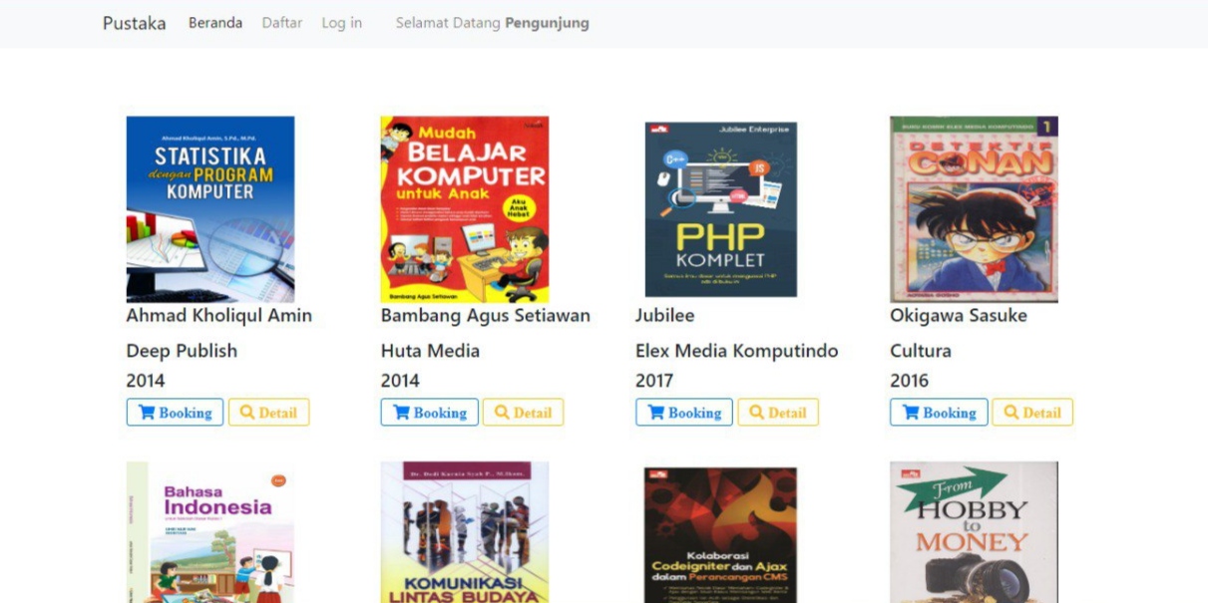Open the Statistika dengan Program Komputer cover thumbnail
Viewport: 1208px width, 603px height.
click(208, 208)
